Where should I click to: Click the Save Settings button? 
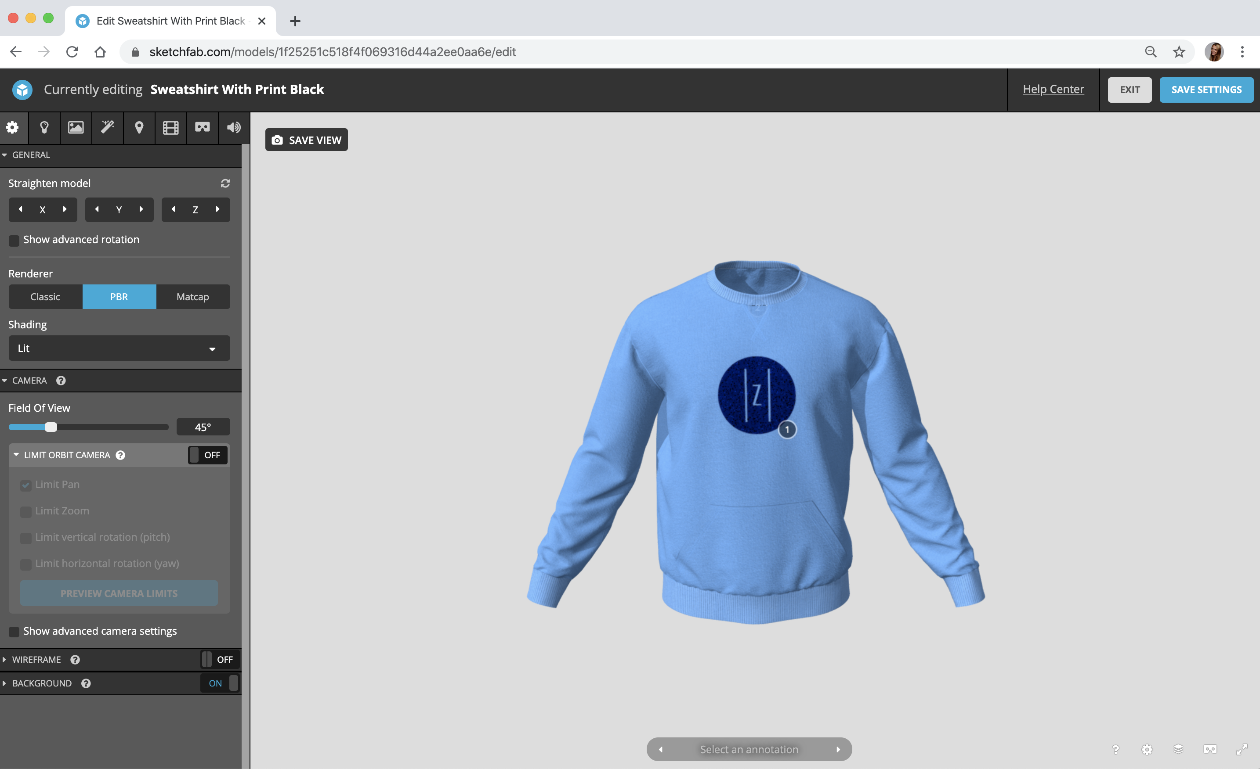tap(1206, 90)
